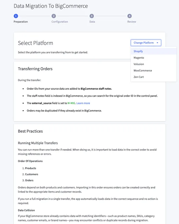179x224 pixels.
Task: Click the Best Practices heading
Action: pyautogui.click(x=30, y=131)
